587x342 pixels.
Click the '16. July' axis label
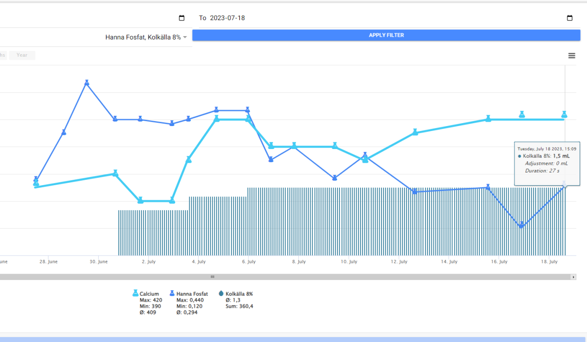(499, 262)
